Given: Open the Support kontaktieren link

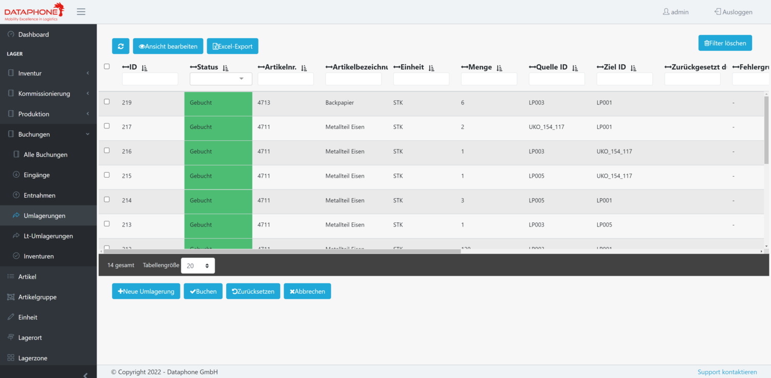Looking at the screenshot, I should (727, 371).
